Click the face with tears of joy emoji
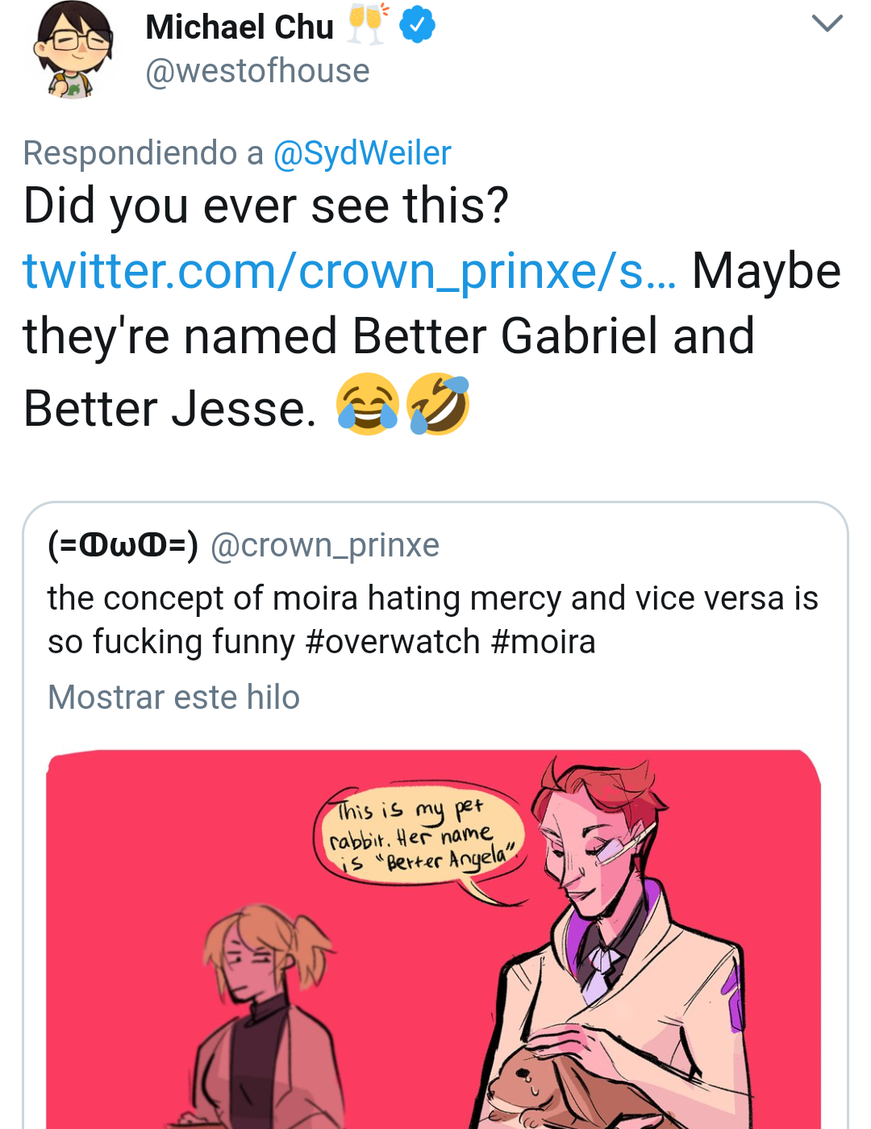 coord(368,405)
